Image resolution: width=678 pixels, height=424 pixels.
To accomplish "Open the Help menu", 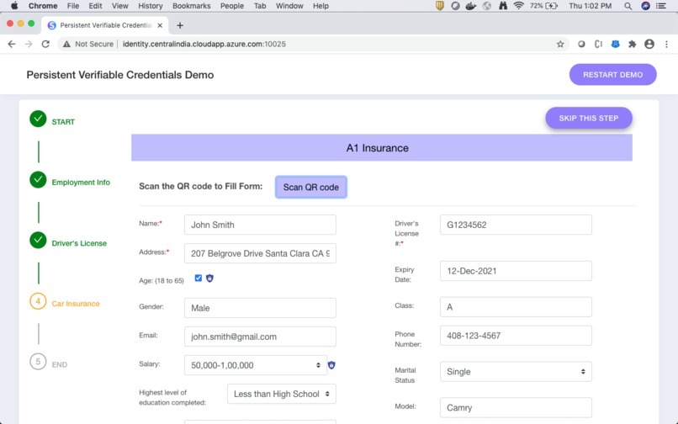I will (x=320, y=6).
